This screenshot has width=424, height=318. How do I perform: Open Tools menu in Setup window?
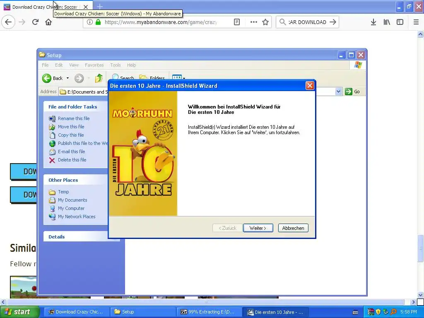[x=115, y=65]
